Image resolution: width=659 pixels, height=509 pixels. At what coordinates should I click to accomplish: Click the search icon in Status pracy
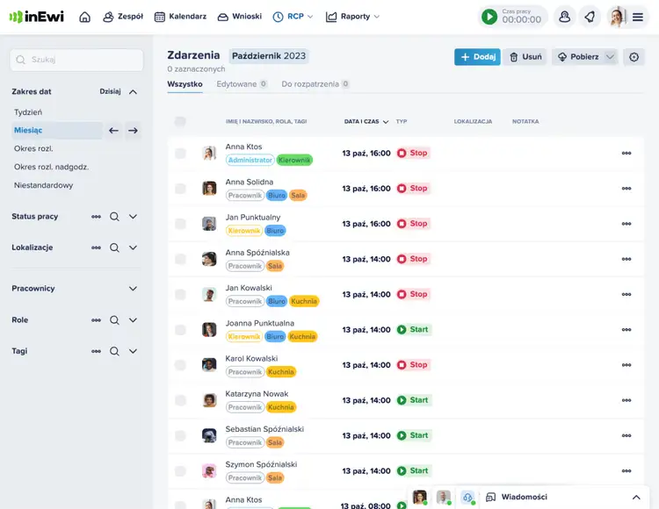(x=114, y=217)
